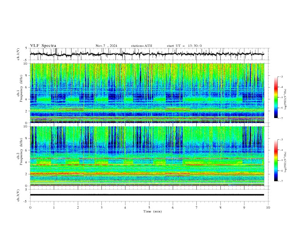Click the time axis tick label '7'

(x=197, y=207)
